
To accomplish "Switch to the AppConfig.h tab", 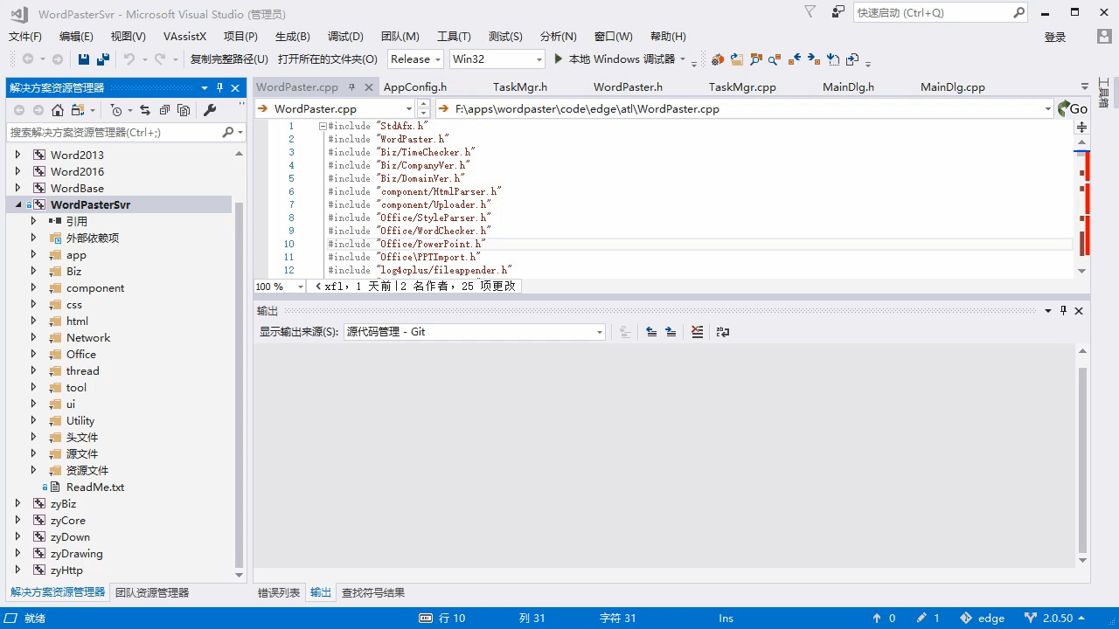I will pyautogui.click(x=415, y=87).
